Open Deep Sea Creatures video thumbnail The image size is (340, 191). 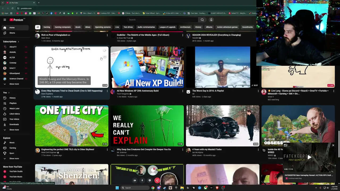coord(147,126)
